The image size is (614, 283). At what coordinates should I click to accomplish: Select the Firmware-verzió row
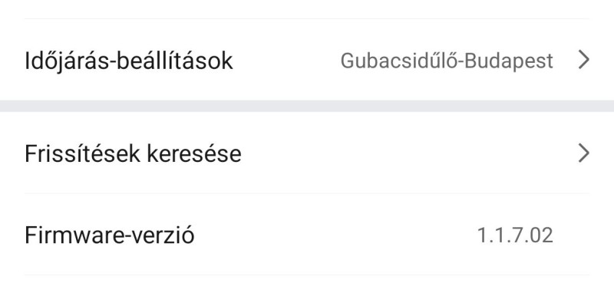tap(307, 235)
